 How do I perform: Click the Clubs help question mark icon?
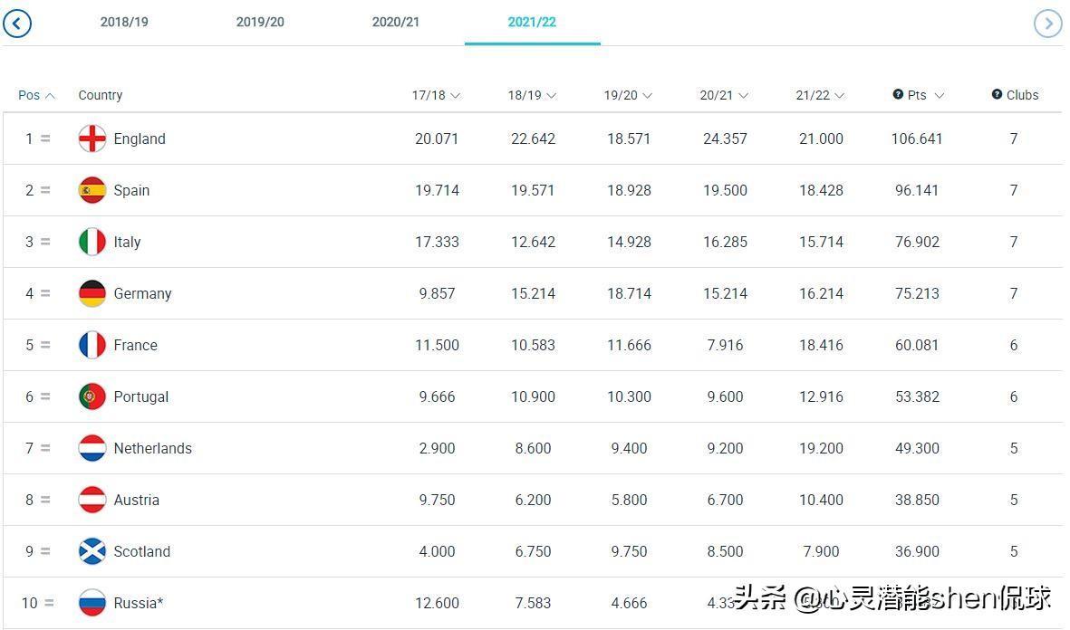click(997, 94)
